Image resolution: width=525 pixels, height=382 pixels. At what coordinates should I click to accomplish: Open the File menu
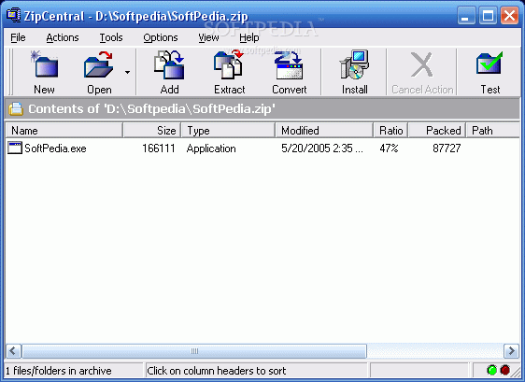18,37
